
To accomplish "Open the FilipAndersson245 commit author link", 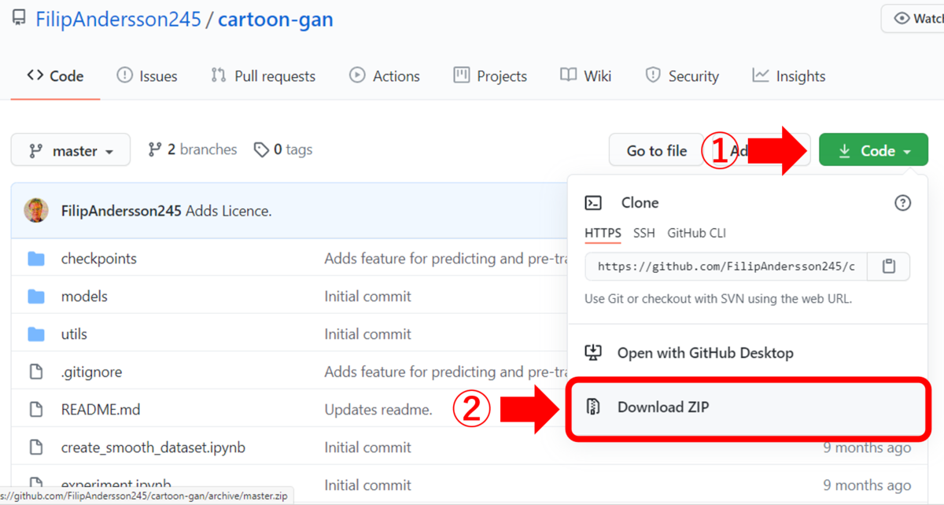I will pos(121,211).
